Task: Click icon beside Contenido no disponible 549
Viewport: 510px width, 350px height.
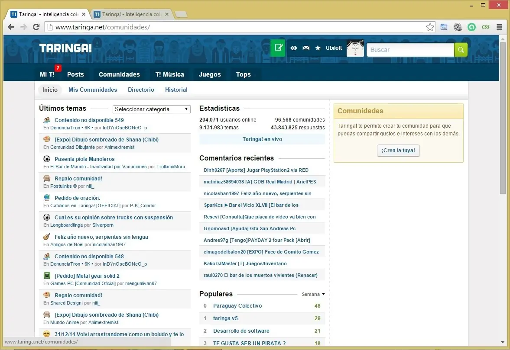Action: pyautogui.click(x=47, y=120)
